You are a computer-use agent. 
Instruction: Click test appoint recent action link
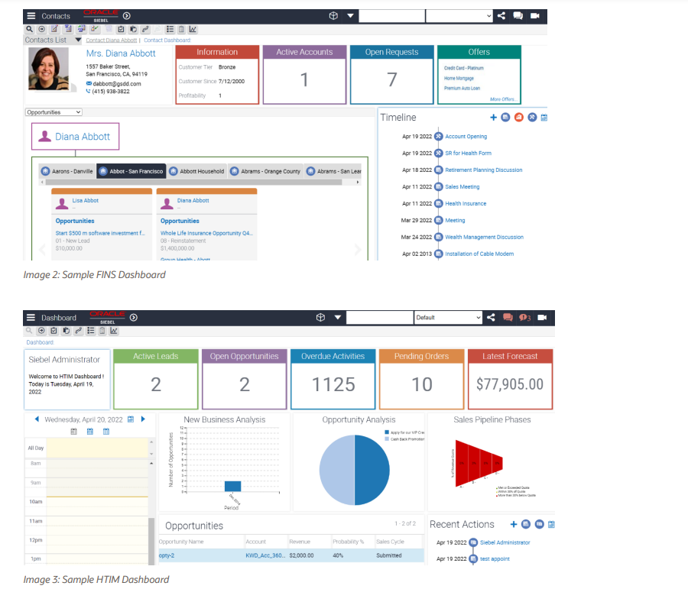tap(495, 558)
